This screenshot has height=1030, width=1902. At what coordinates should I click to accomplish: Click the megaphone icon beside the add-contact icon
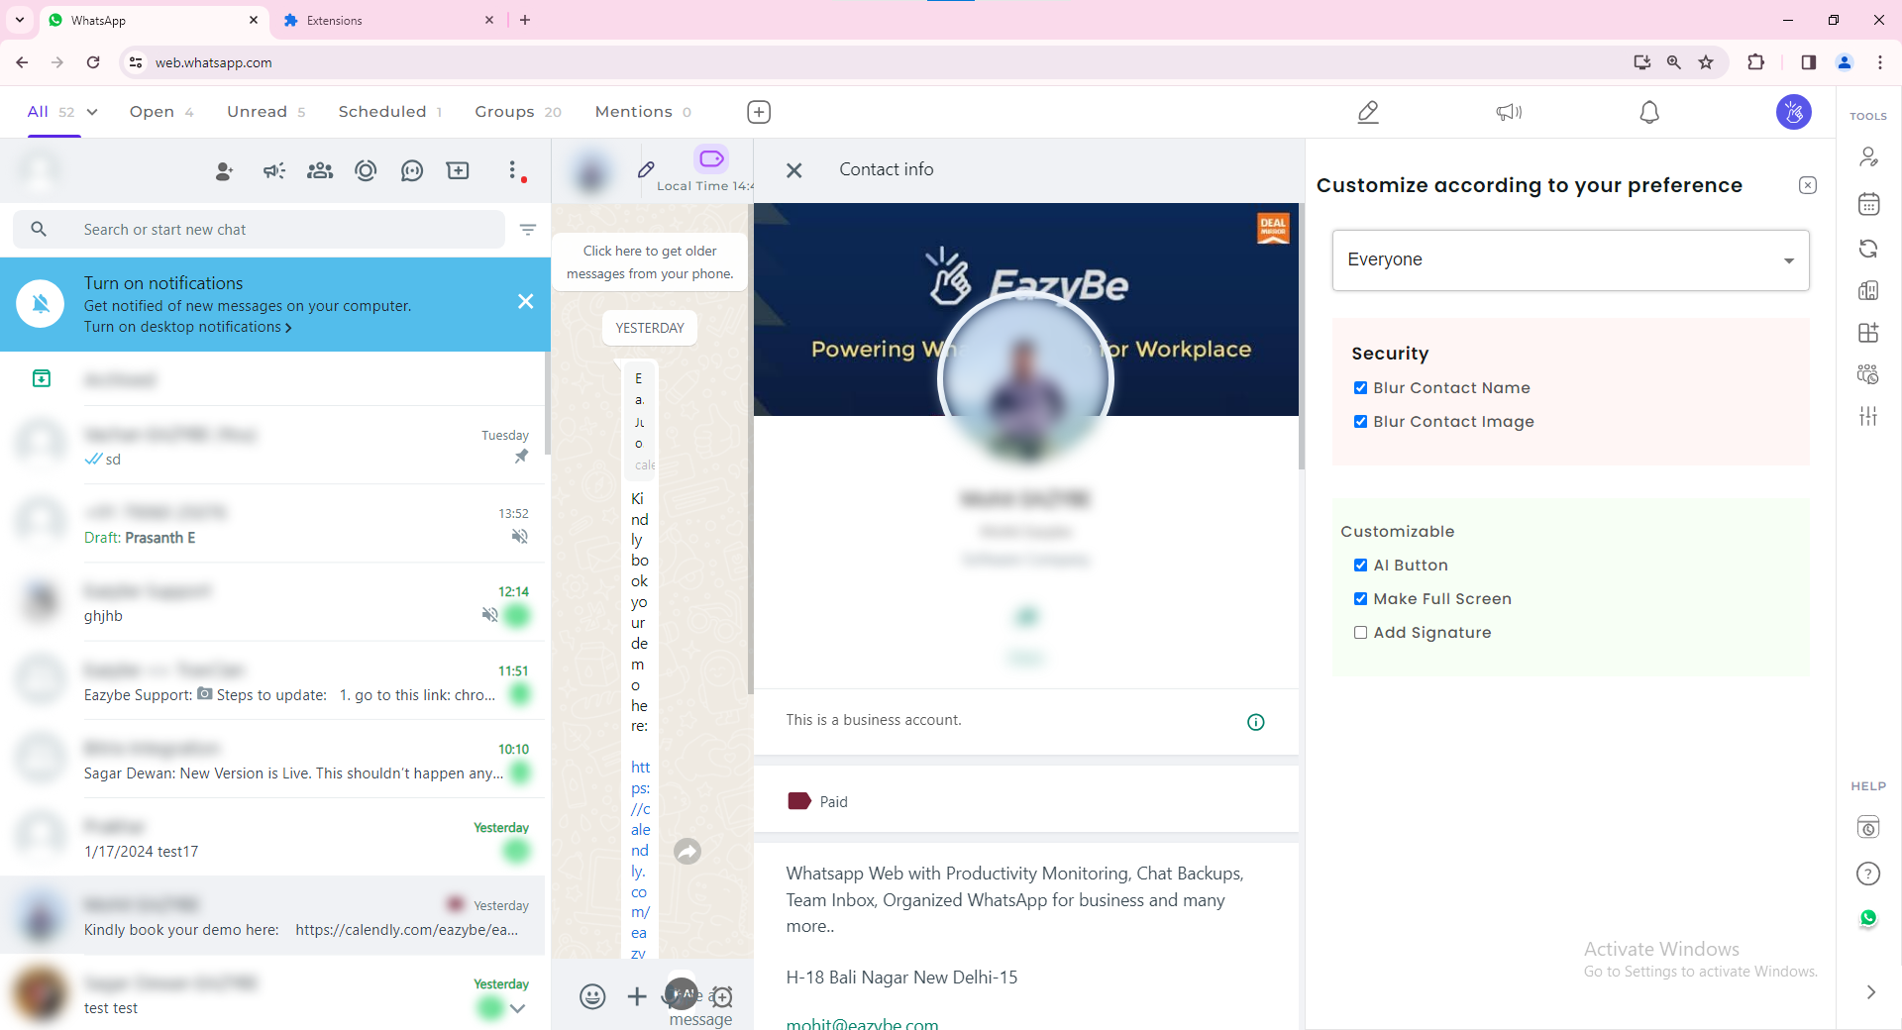pos(273,171)
